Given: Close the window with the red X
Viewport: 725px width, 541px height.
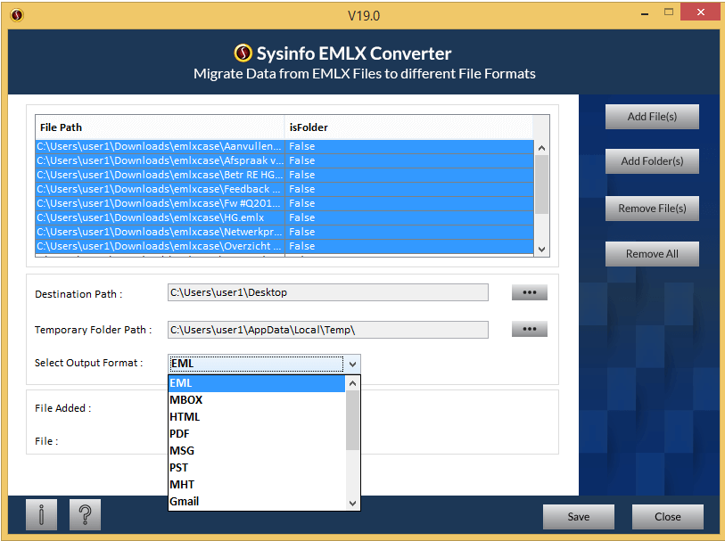Looking at the screenshot, I should point(701,12).
